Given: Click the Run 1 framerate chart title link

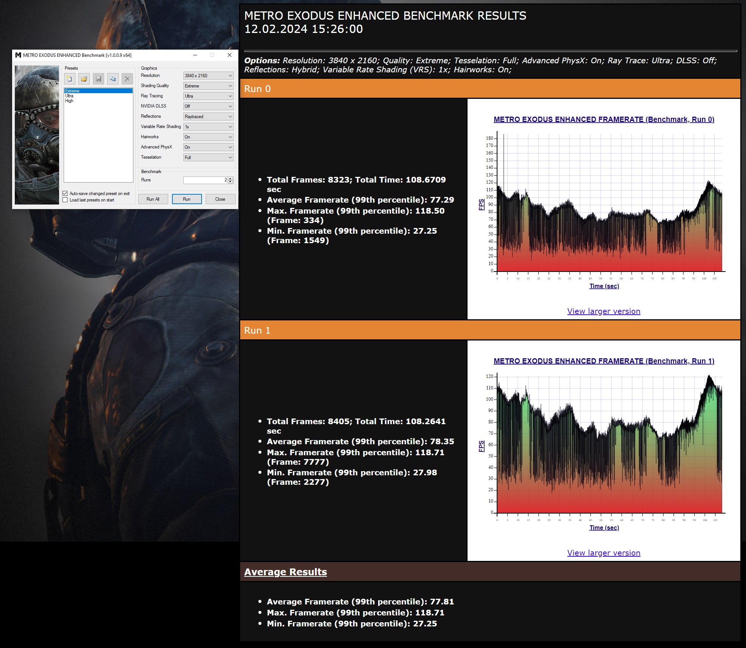Looking at the screenshot, I should pyautogui.click(x=604, y=361).
